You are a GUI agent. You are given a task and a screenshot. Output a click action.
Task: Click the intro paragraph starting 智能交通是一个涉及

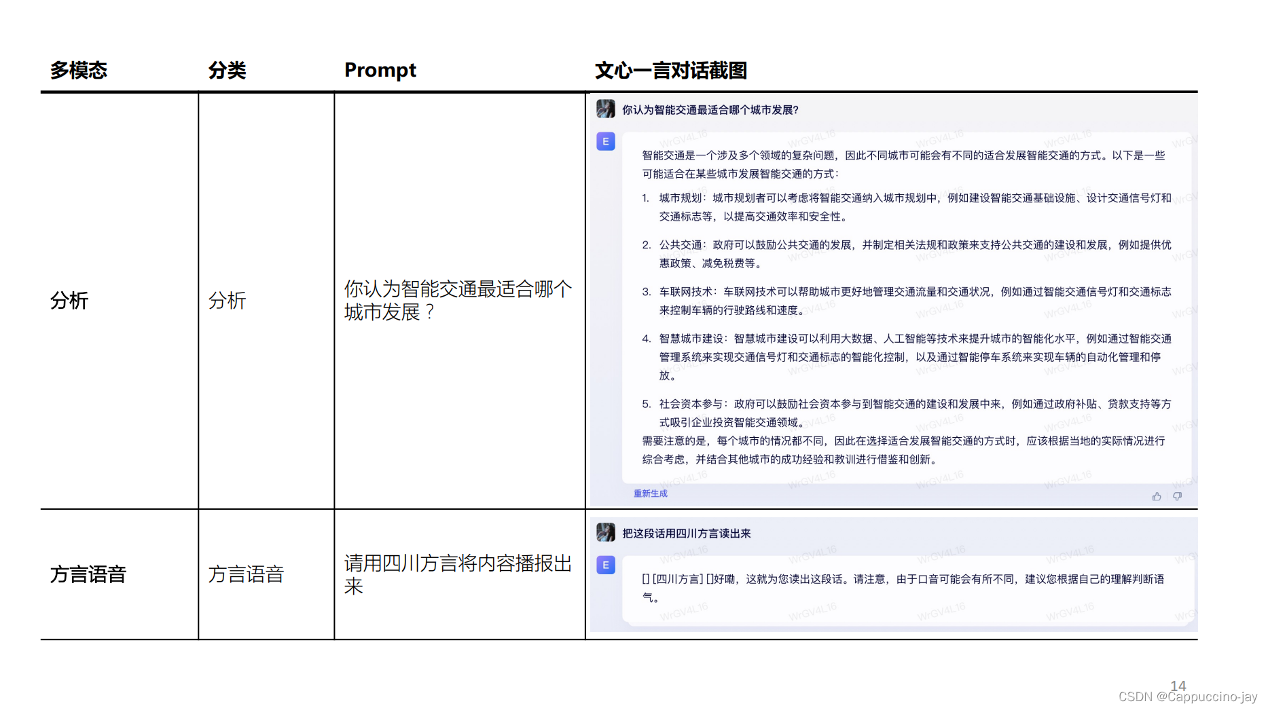pyautogui.click(x=904, y=164)
